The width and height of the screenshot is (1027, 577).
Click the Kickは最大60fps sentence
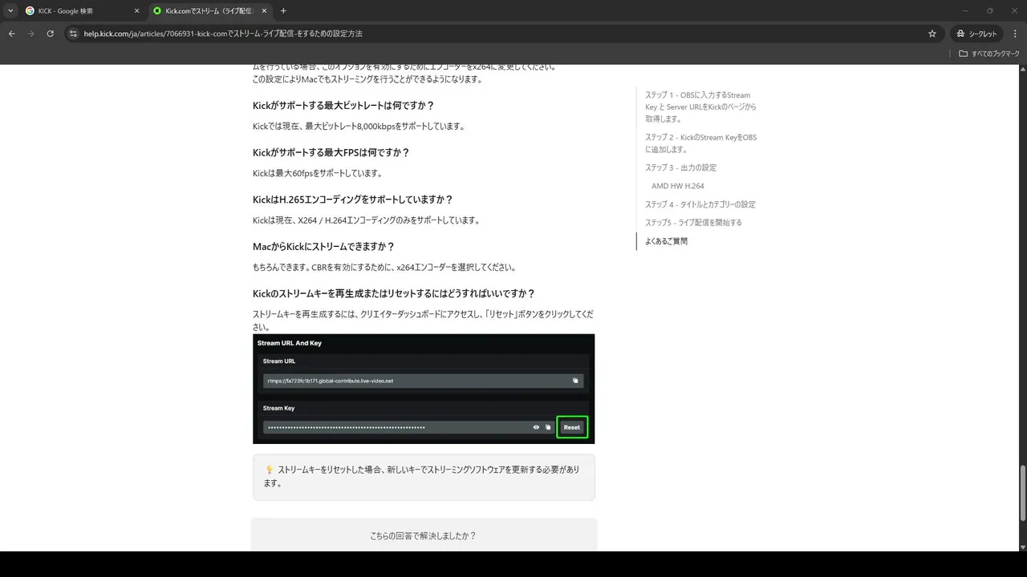[x=318, y=173]
